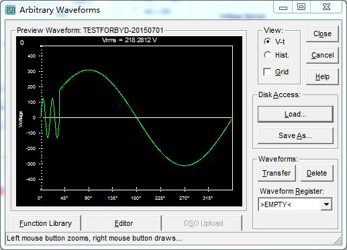Viewport: 347px width, 250px height.
Task: Click the Cancel button
Action: (x=322, y=55)
